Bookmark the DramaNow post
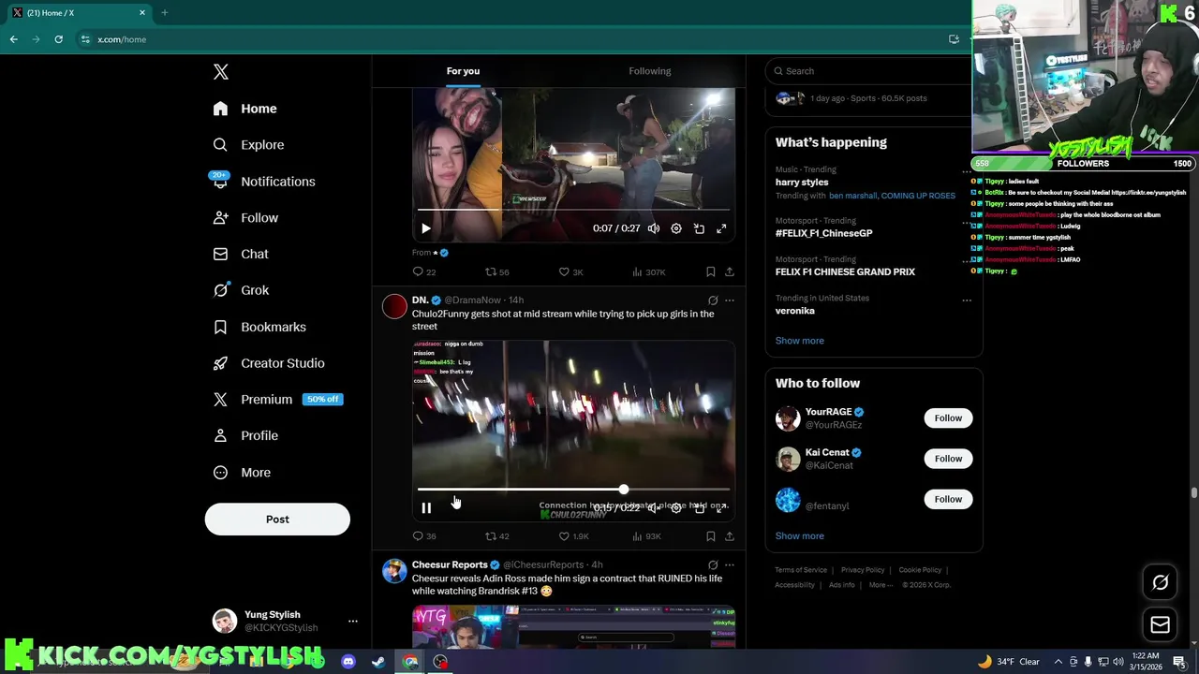 [x=711, y=536]
